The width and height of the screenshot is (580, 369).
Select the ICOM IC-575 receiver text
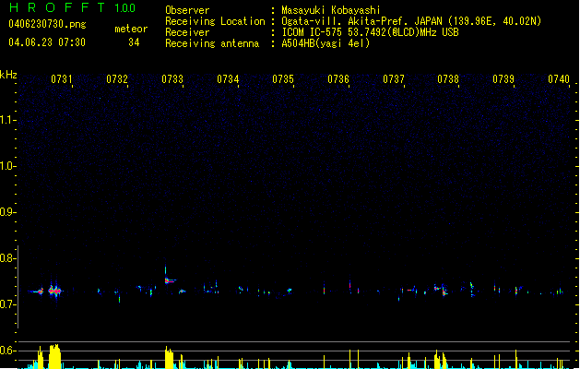pos(370,32)
